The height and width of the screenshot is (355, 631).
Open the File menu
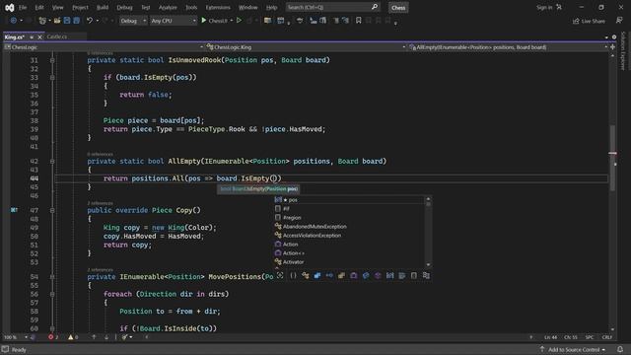click(23, 7)
